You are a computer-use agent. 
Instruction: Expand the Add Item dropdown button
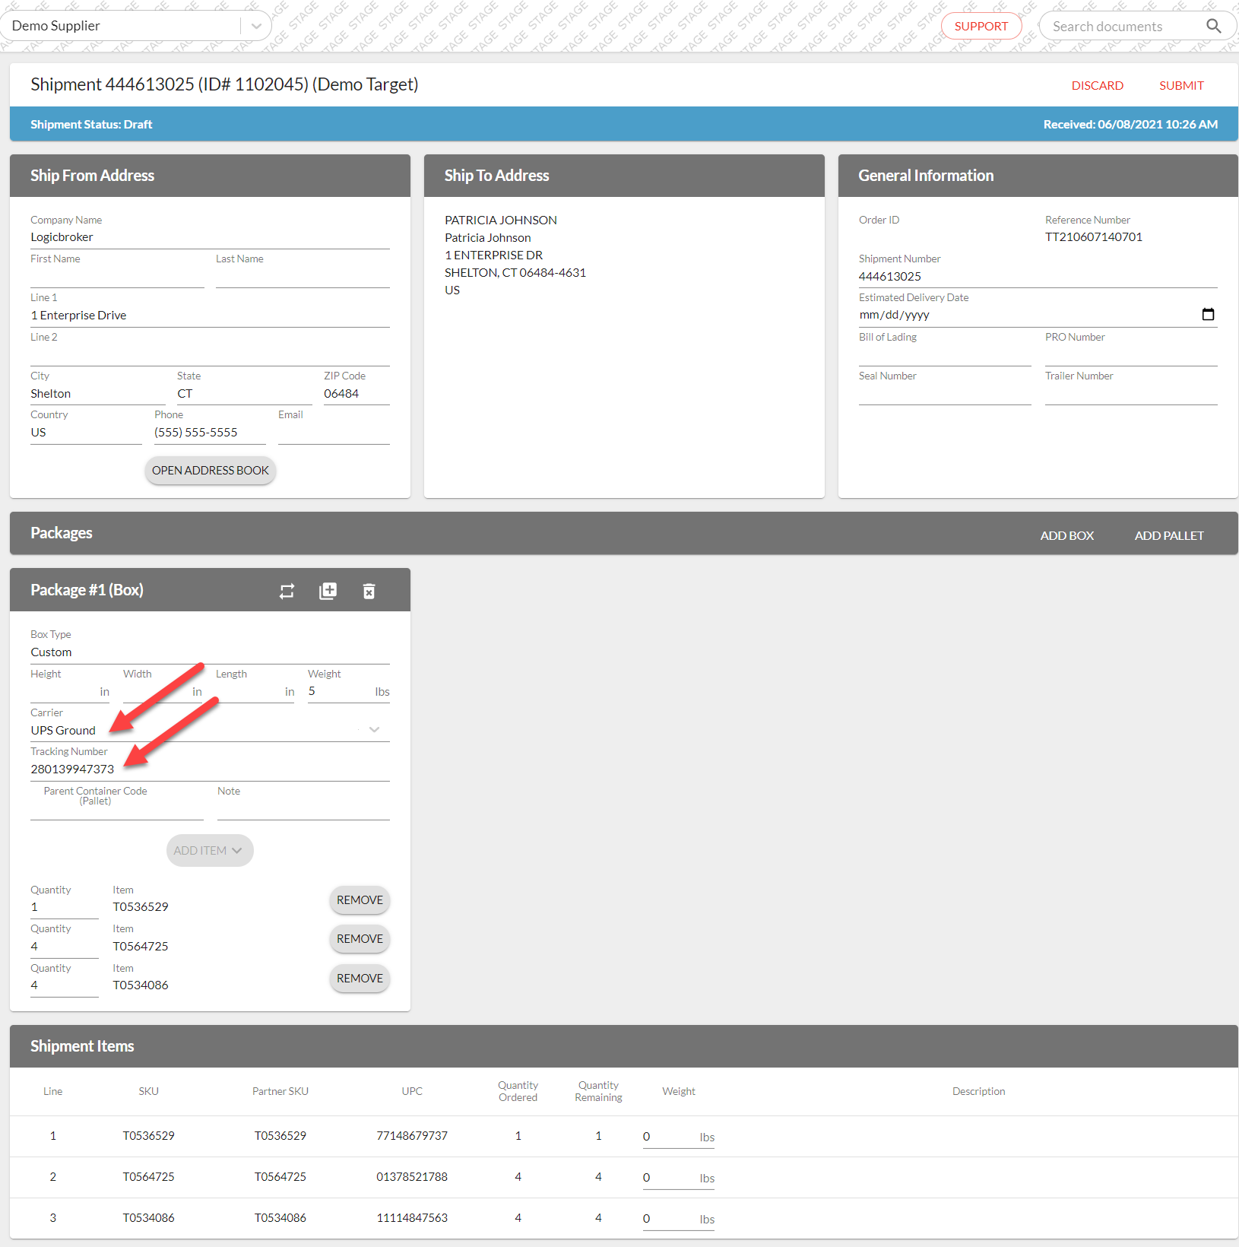click(x=209, y=851)
